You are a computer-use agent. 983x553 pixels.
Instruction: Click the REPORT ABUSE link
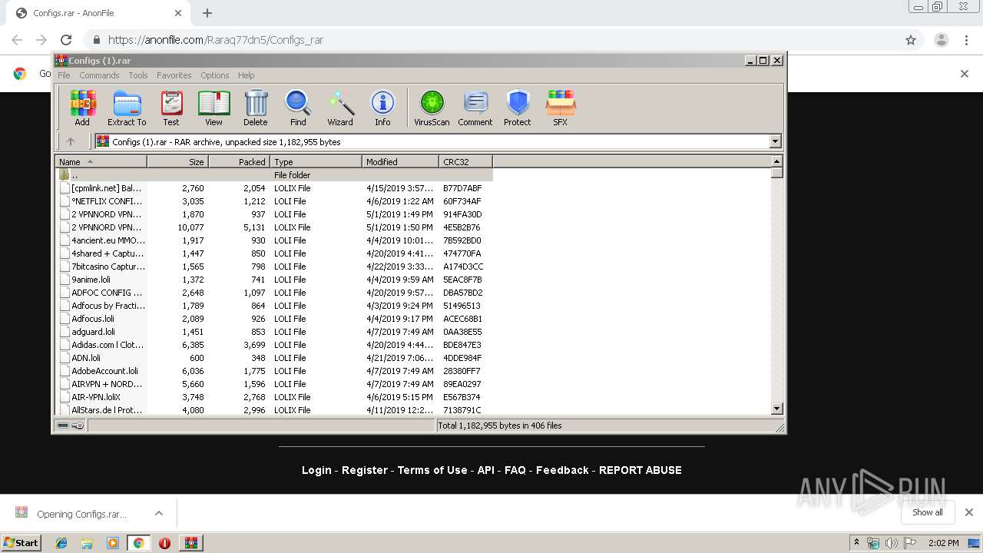(x=640, y=470)
